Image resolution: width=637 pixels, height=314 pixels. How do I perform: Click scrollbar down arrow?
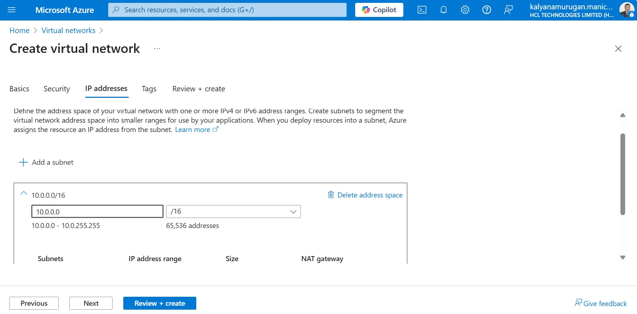point(623,258)
